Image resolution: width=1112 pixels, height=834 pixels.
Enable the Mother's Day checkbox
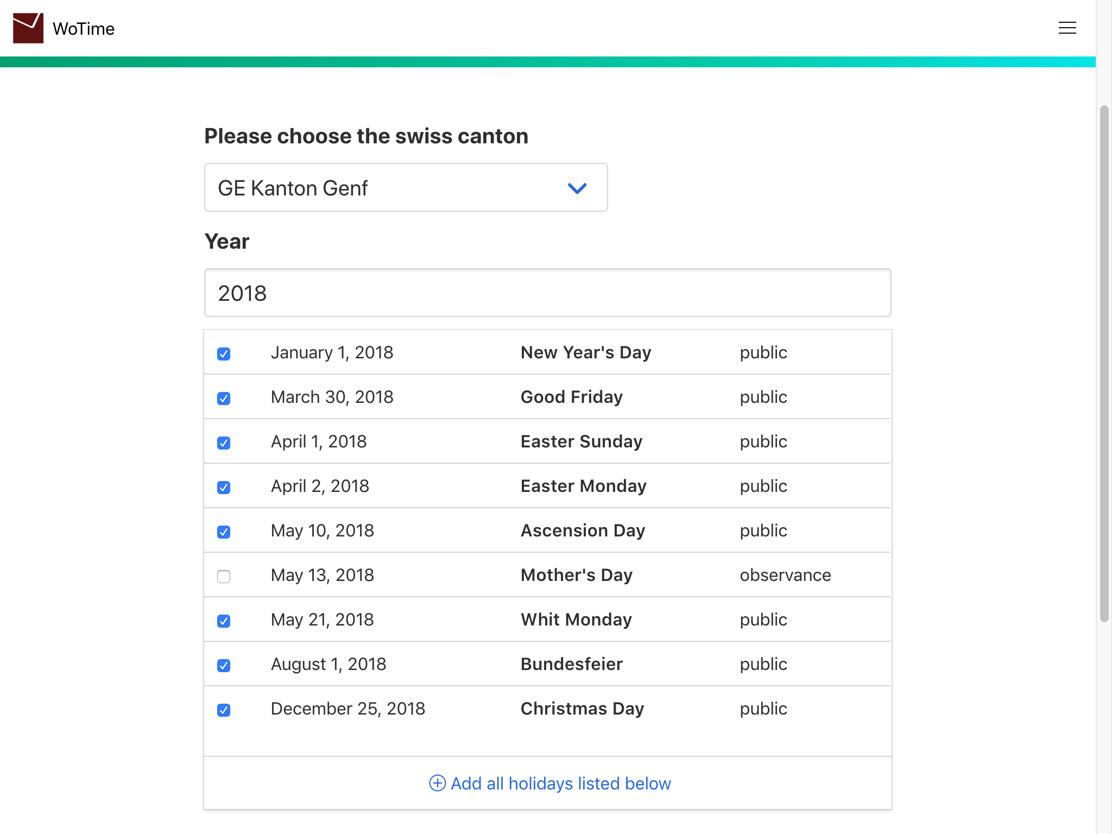coord(224,577)
